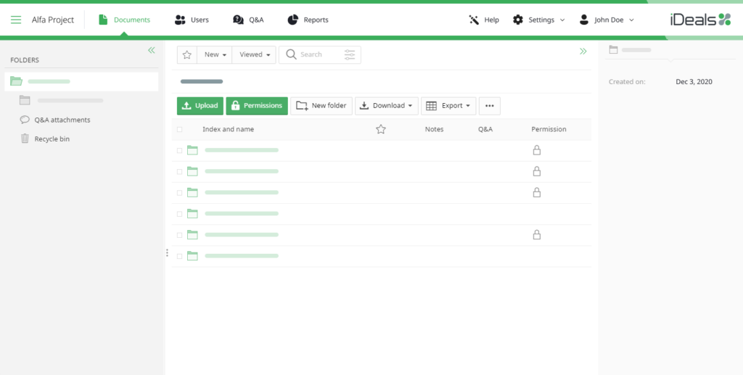
Task: Expand the New dropdown
Action: pos(215,54)
